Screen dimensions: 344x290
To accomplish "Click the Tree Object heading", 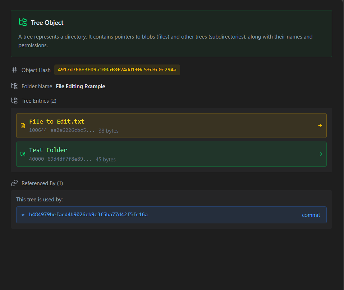I will (x=47, y=22).
